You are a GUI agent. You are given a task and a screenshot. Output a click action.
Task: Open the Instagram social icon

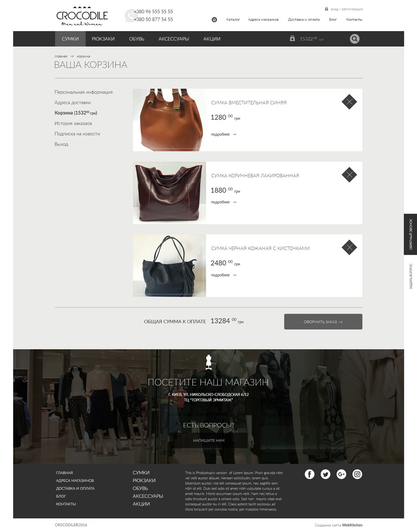pos(357,474)
